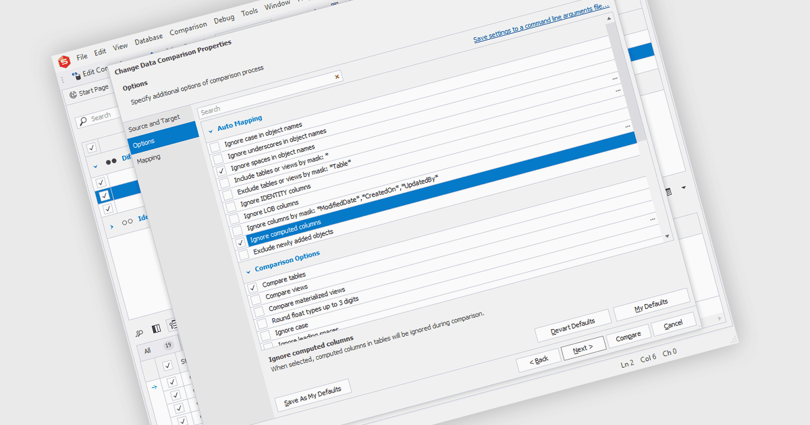Open dropdown arrow at right window edge
Viewport: 810px width, 425px height.
point(683,187)
